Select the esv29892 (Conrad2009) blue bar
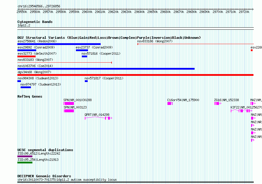262x184 pixels. 27,50
